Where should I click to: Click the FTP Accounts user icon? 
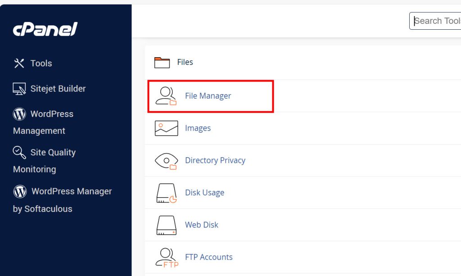click(167, 258)
